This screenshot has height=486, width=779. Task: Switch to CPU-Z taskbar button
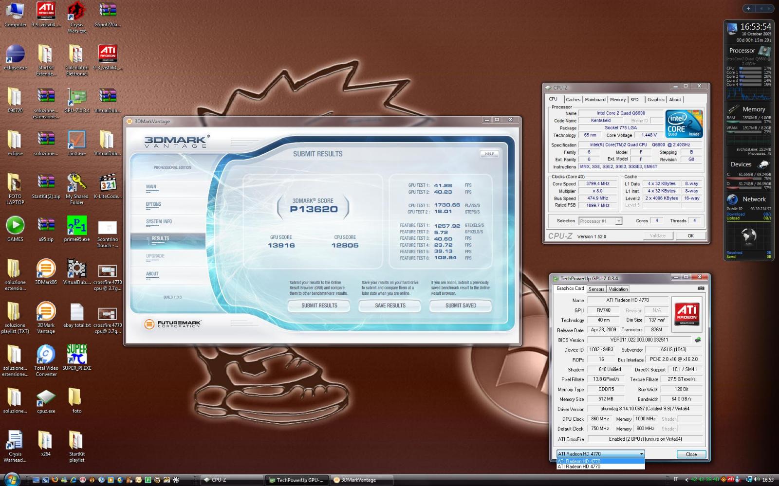click(x=232, y=480)
